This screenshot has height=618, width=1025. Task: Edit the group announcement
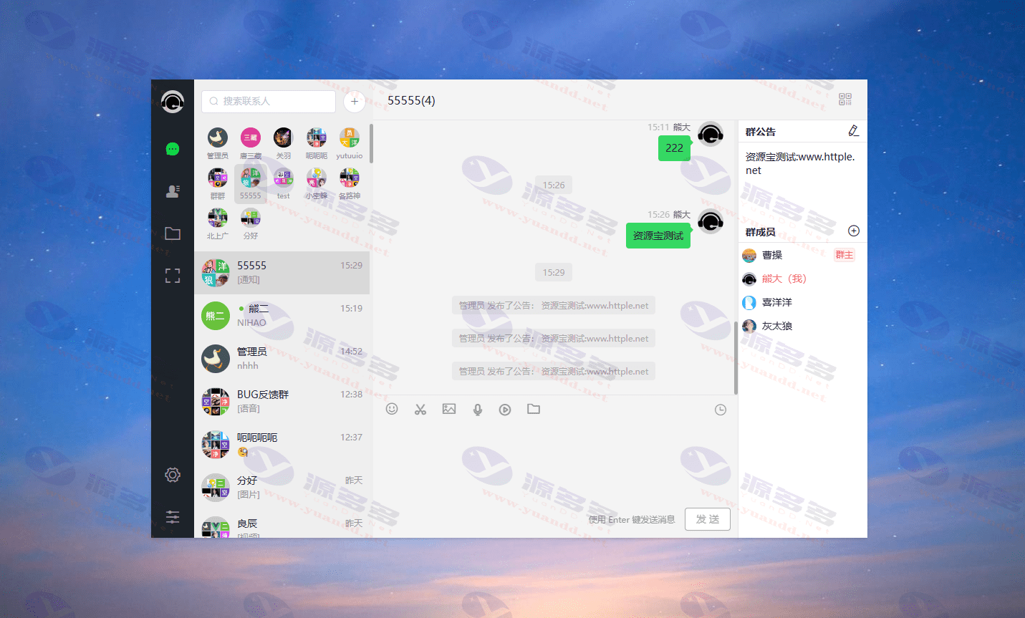point(853,130)
